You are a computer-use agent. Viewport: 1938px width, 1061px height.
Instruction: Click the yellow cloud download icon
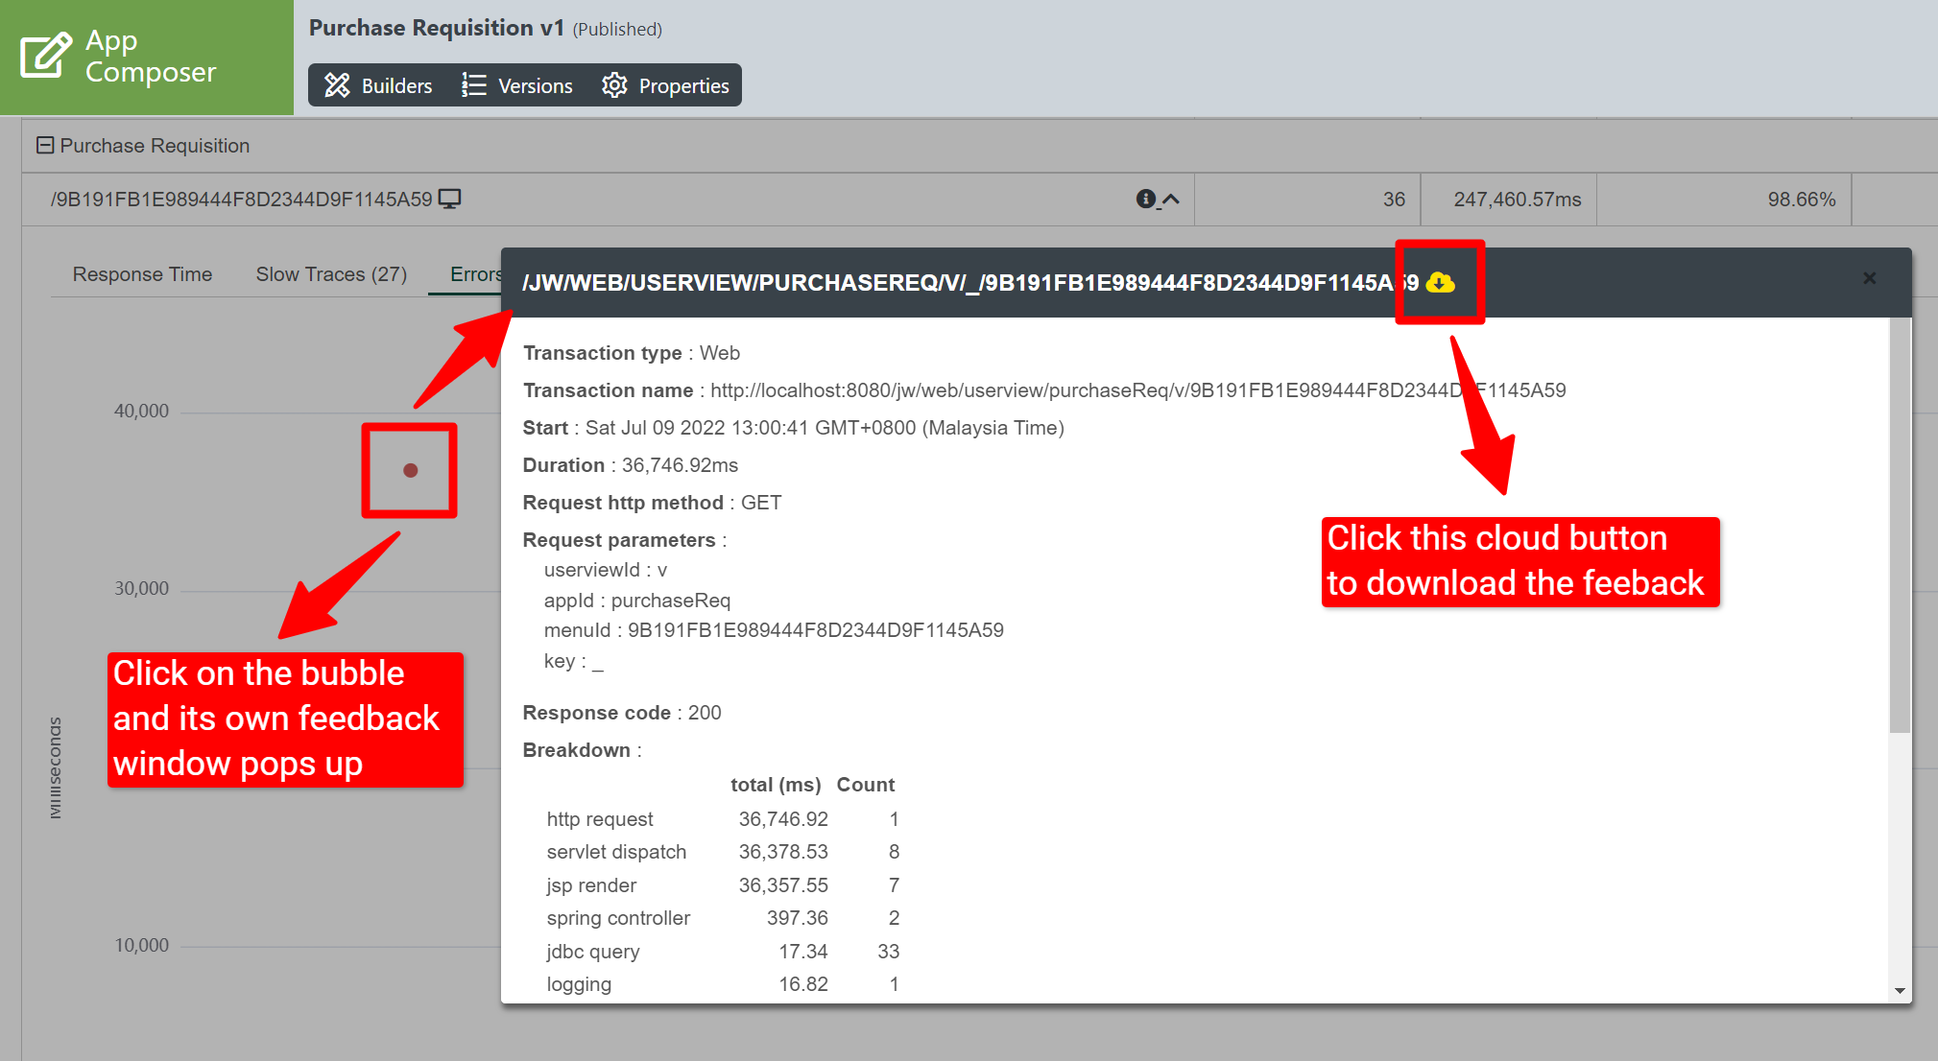[1440, 282]
